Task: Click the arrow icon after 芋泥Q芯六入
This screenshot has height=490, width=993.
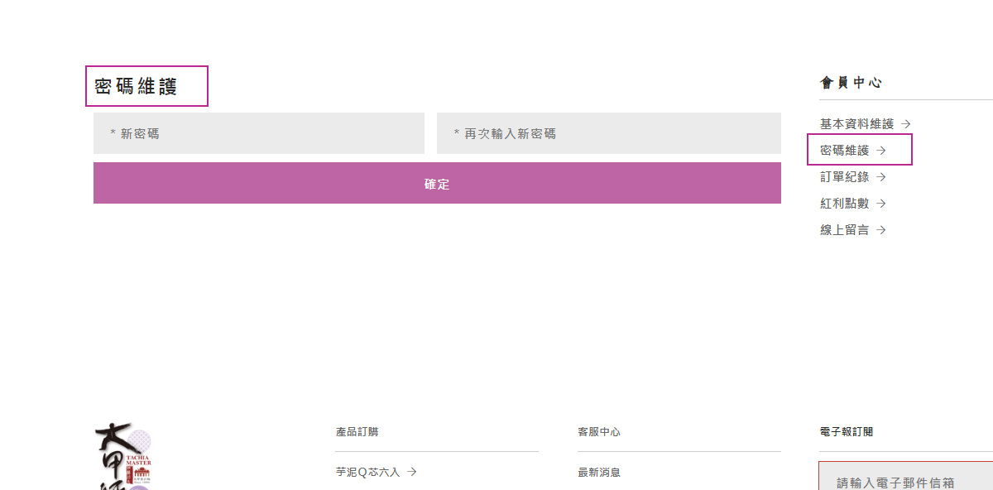Action: coord(411,472)
